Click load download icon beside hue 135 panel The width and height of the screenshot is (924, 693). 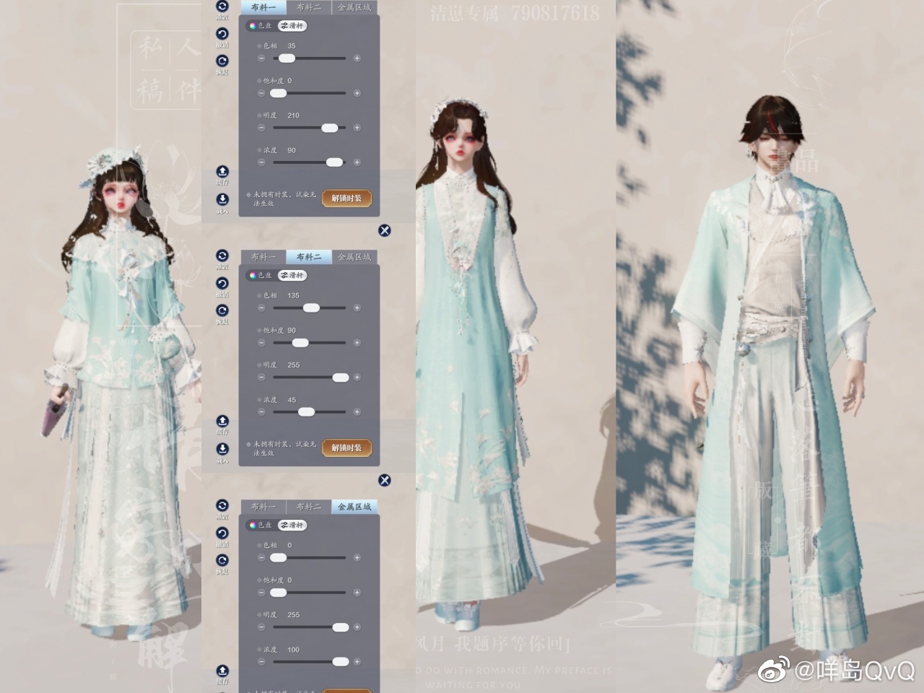click(222, 448)
